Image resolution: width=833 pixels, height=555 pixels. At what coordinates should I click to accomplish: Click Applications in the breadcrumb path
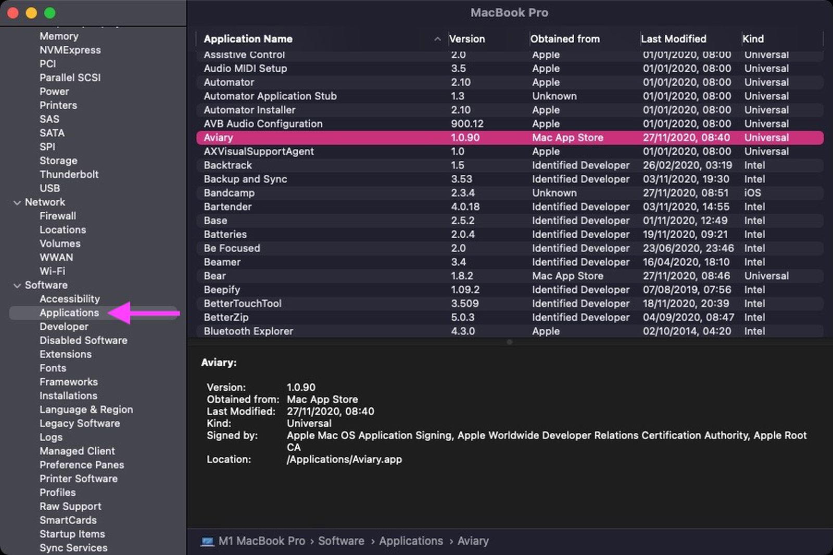pyautogui.click(x=411, y=541)
